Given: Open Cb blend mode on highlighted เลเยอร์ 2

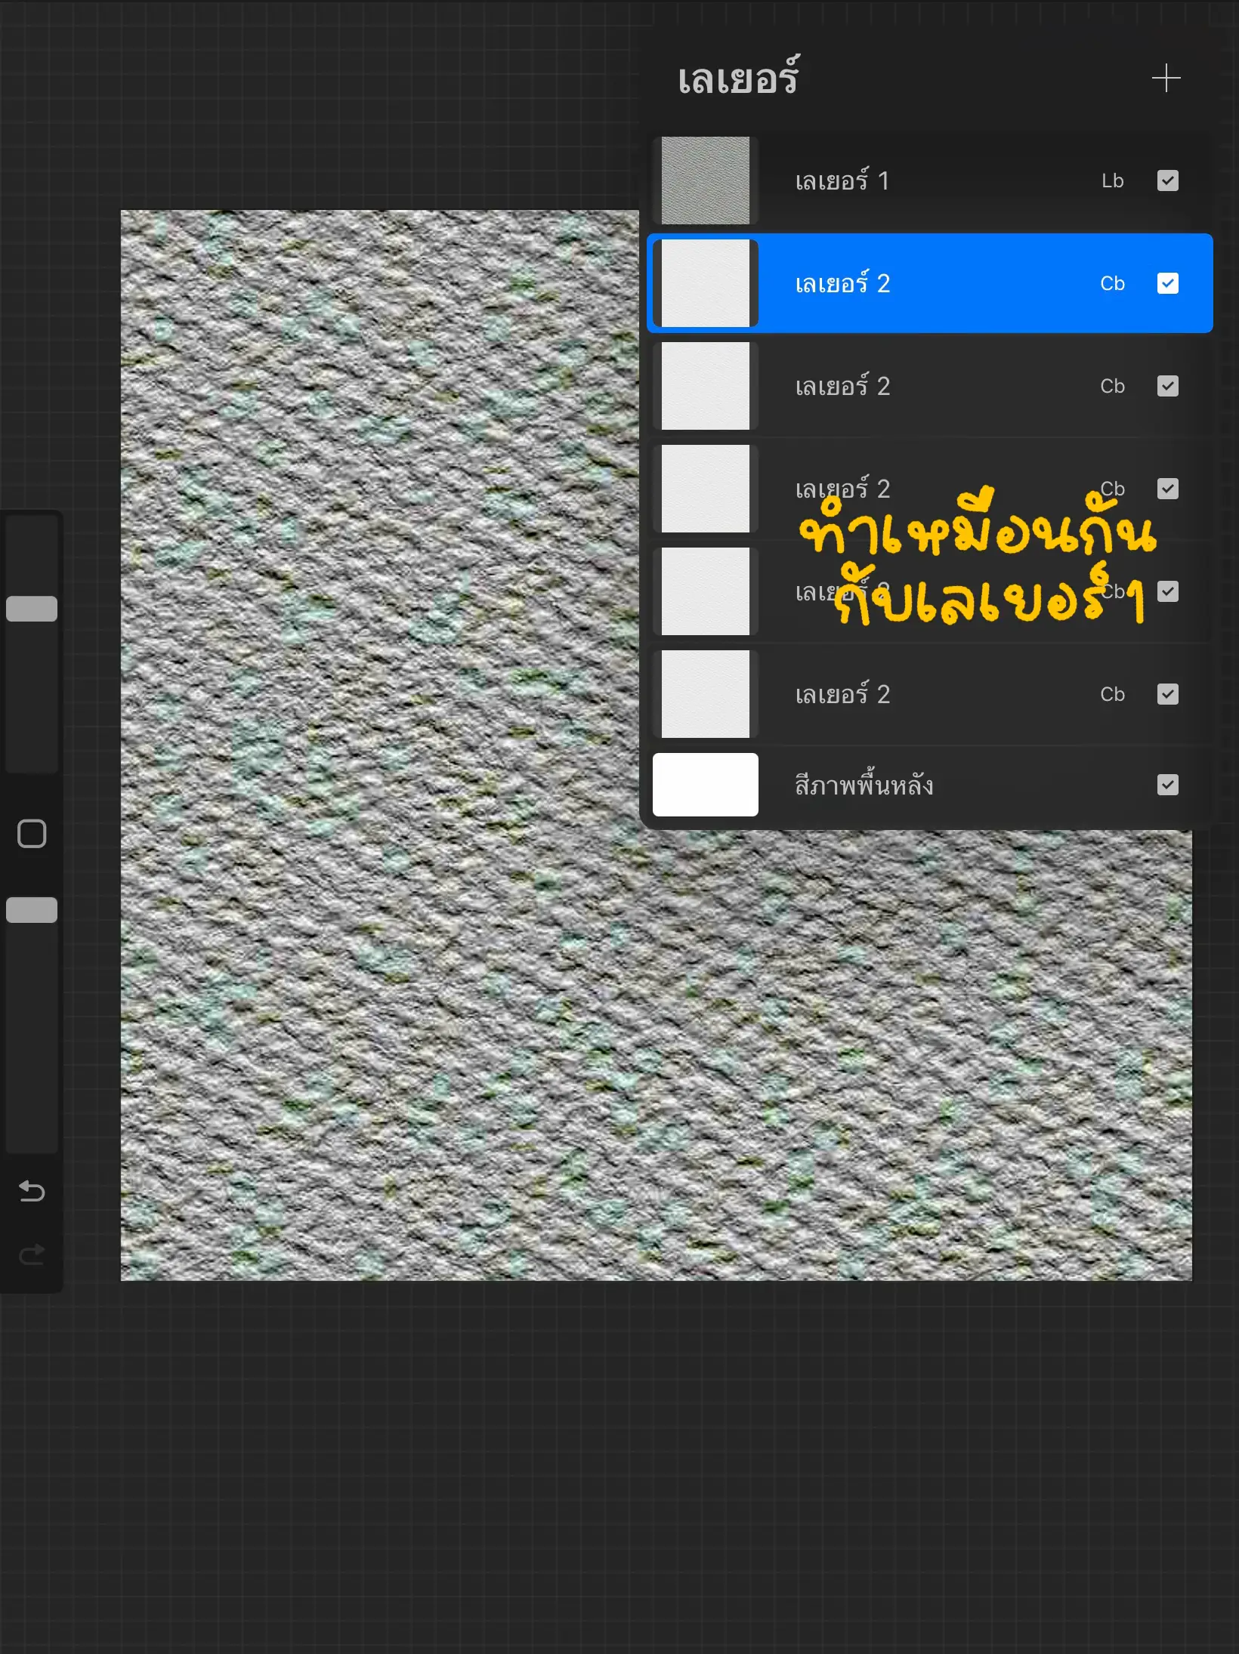Looking at the screenshot, I should (x=1112, y=283).
